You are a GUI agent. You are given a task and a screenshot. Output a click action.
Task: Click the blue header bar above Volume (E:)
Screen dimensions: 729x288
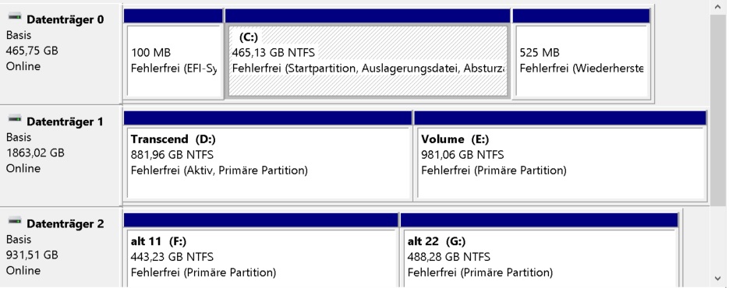[x=561, y=118]
